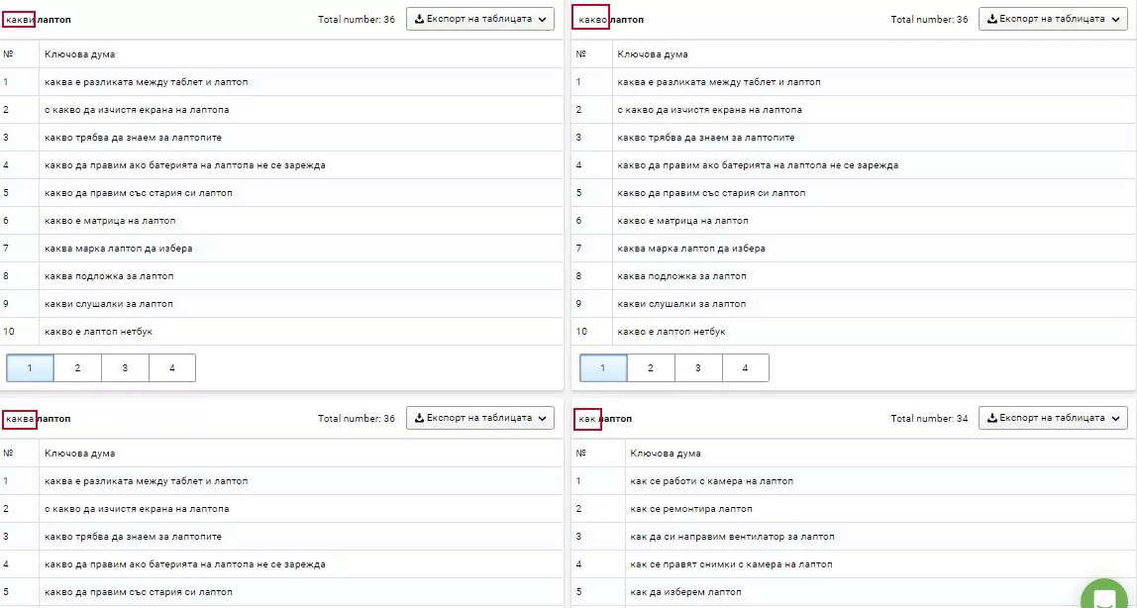This screenshot has height=608, width=1137.
Task: Click the "как лаптоп" panel title
Action: [605, 419]
